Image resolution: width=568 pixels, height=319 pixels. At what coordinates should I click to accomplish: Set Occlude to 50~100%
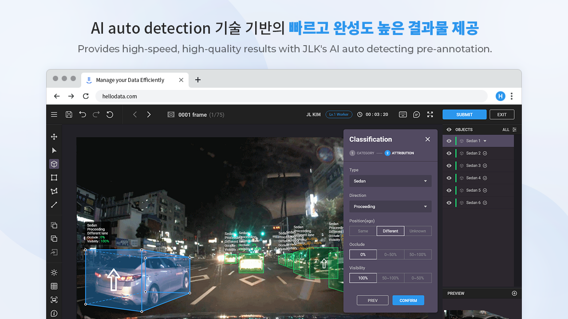coord(418,254)
